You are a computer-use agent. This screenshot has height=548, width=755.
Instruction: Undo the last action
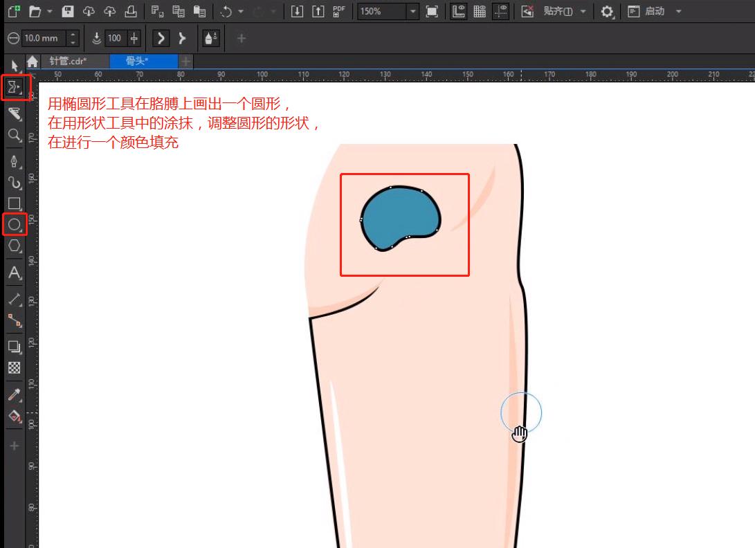click(x=226, y=11)
